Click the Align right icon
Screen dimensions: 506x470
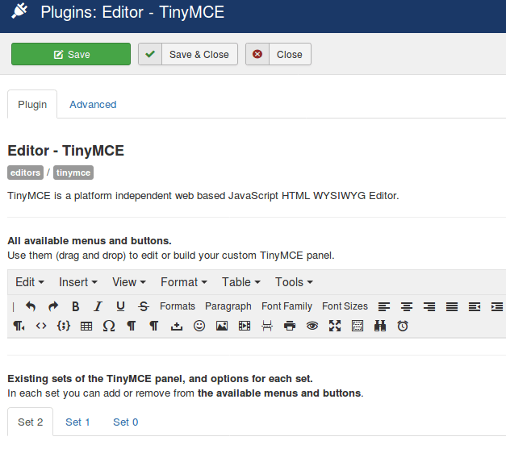coord(429,306)
